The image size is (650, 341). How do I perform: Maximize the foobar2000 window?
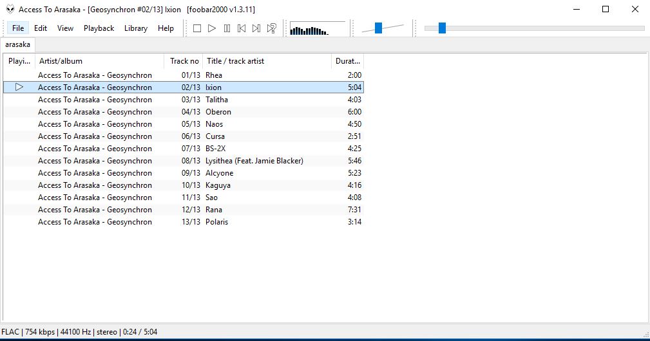[606, 9]
